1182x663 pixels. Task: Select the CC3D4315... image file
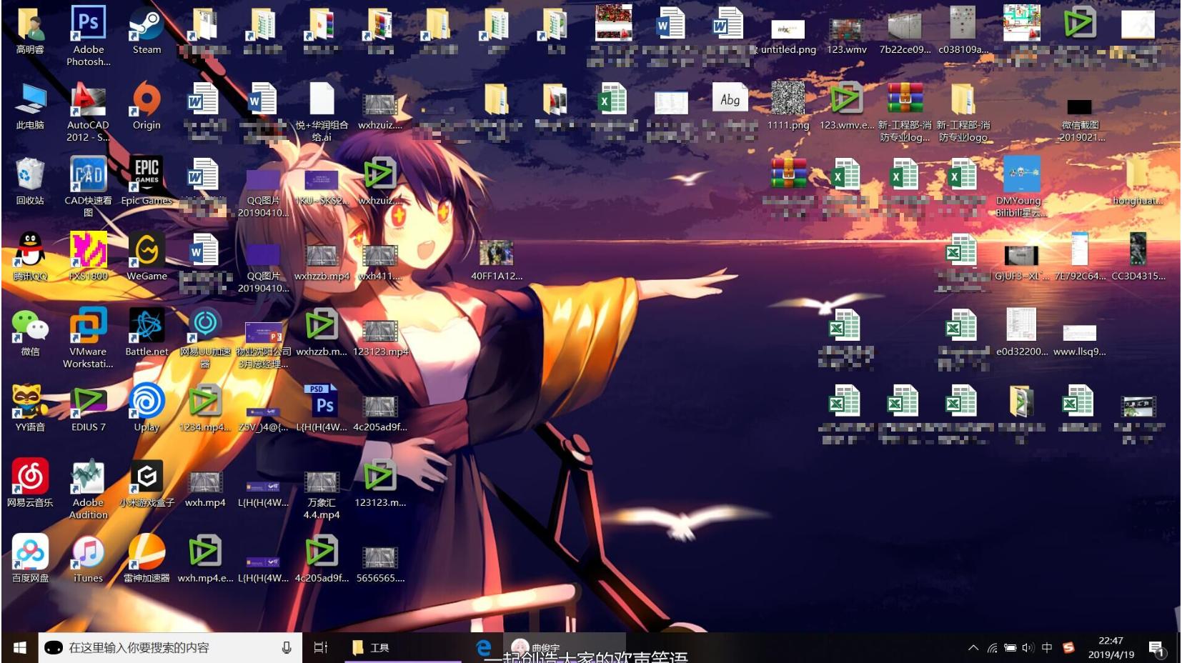(1138, 257)
